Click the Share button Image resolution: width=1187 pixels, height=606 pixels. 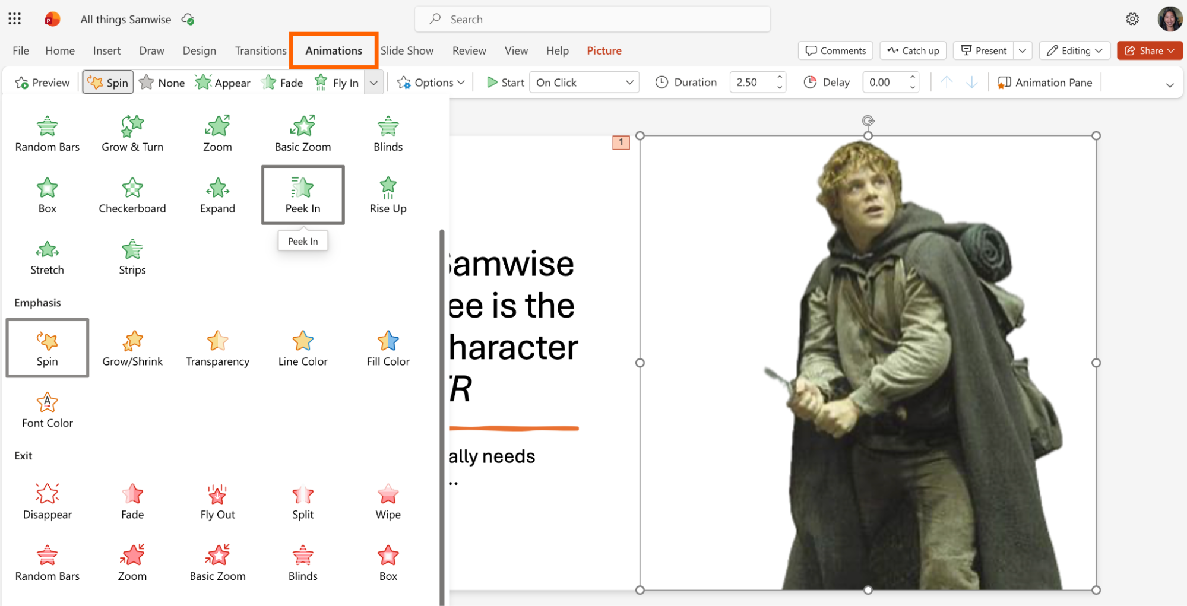pos(1150,50)
